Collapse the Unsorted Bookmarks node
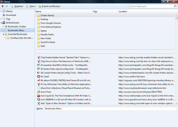Screen dimensions: 178x127 tap(3, 34)
